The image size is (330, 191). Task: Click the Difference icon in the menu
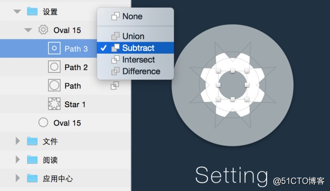[x=115, y=71]
